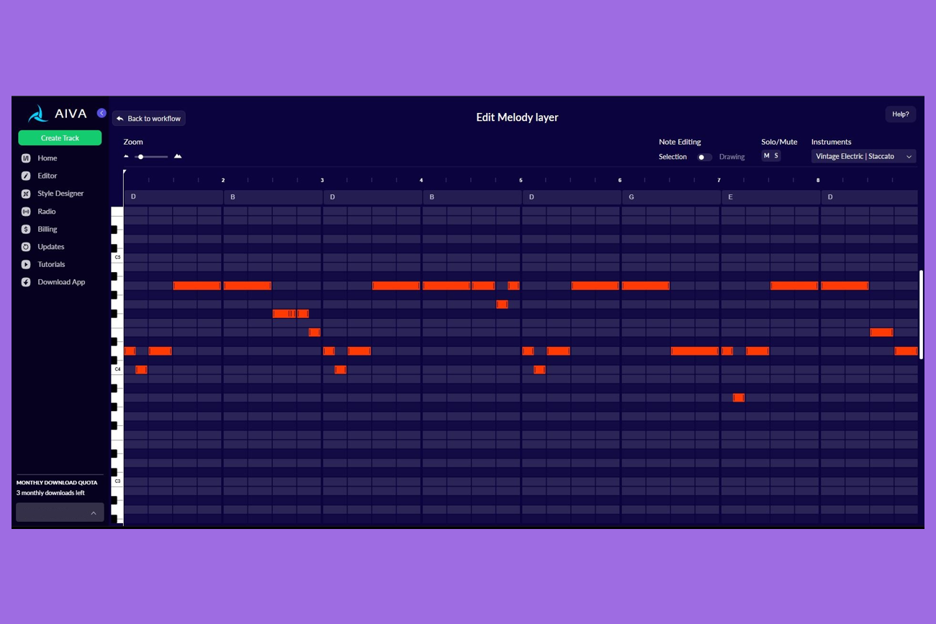Image resolution: width=936 pixels, height=624 pixels.
Task: Click the G chord block in the timeline
Action: tap(670, 197)
